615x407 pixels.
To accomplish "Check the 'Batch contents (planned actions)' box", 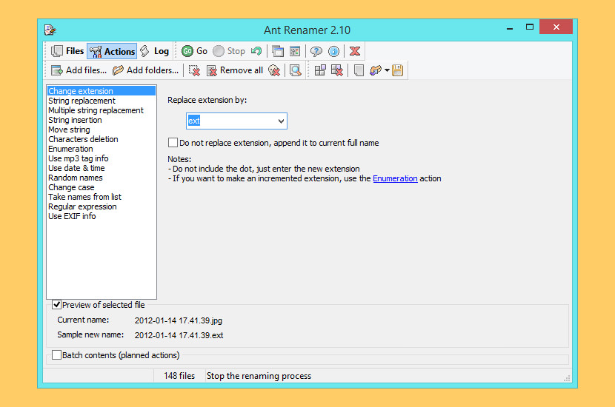I will [x=57, y=355].
